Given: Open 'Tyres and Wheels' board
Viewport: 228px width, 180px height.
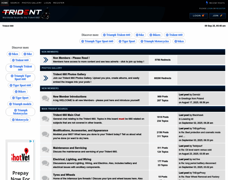Looking at the screenshot, I should (x=64, y=175).
